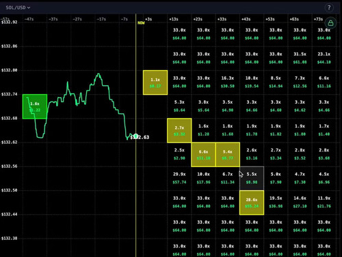This screenshot has width=342, height=257.
Task: Click the 2.6x $3.16 cell
Action: pos(252,154)
